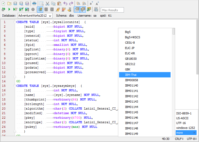Print the document with the printer icon
The height and width of the screenshot is (142, 199).
click(34, 3)
